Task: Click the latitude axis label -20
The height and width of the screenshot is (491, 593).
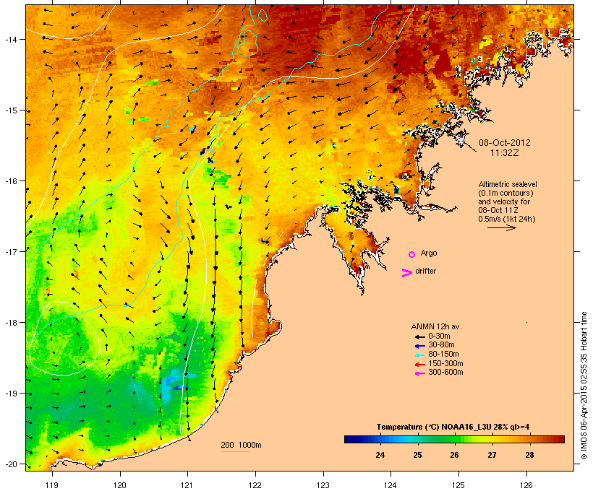Action: [10, 464]
